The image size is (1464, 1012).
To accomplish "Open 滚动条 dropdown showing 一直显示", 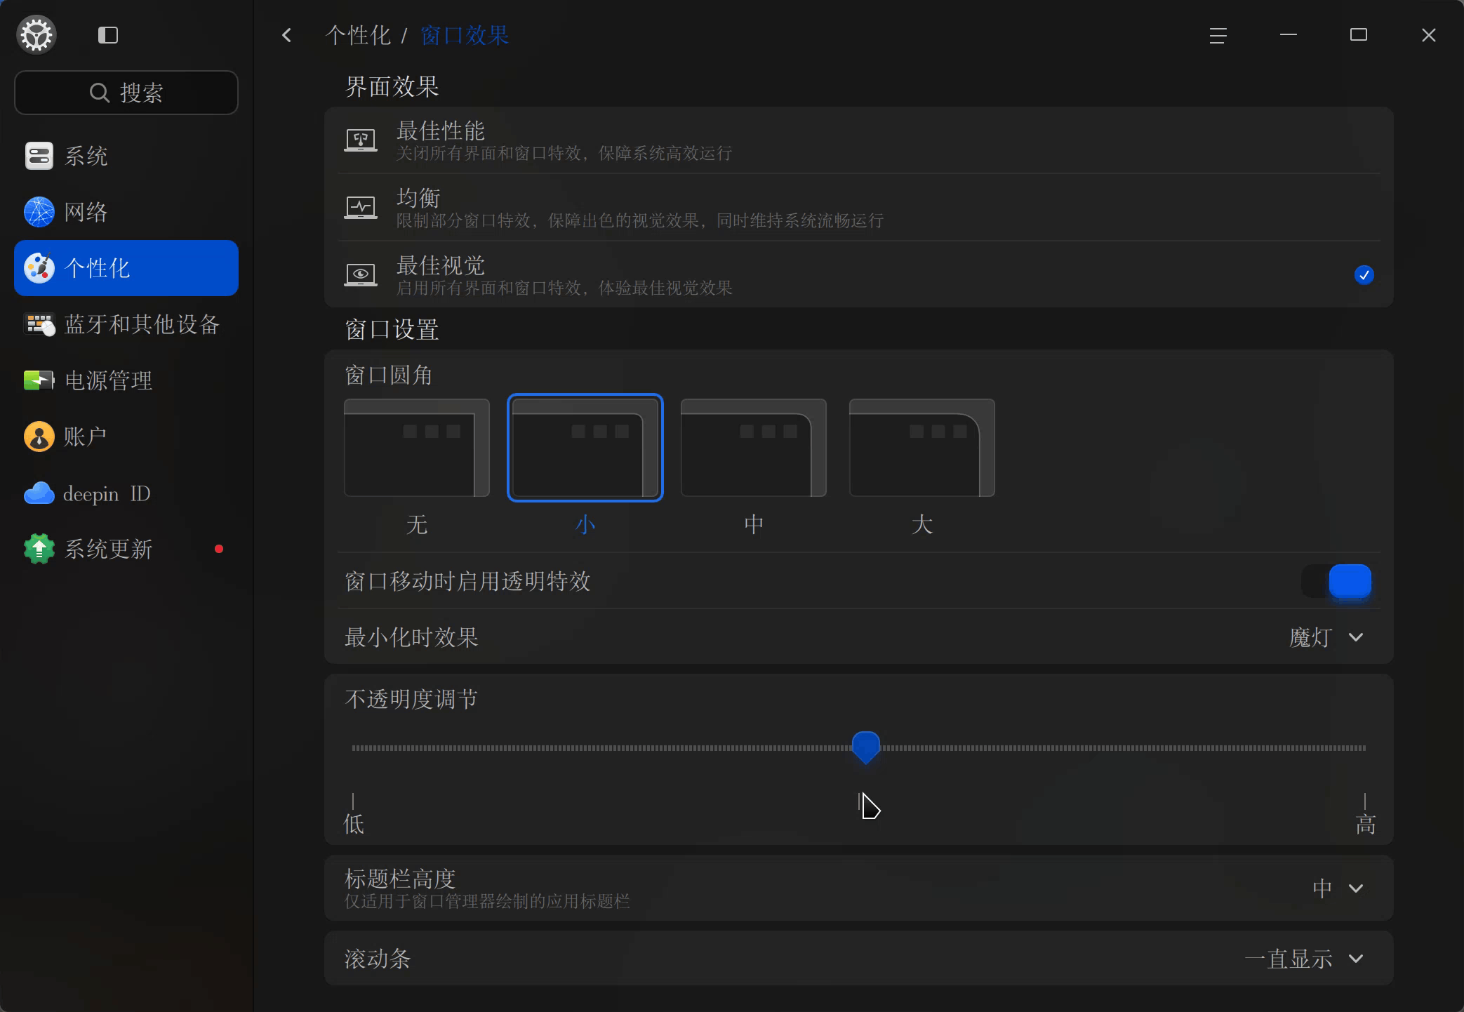I will coord(1304,959).
